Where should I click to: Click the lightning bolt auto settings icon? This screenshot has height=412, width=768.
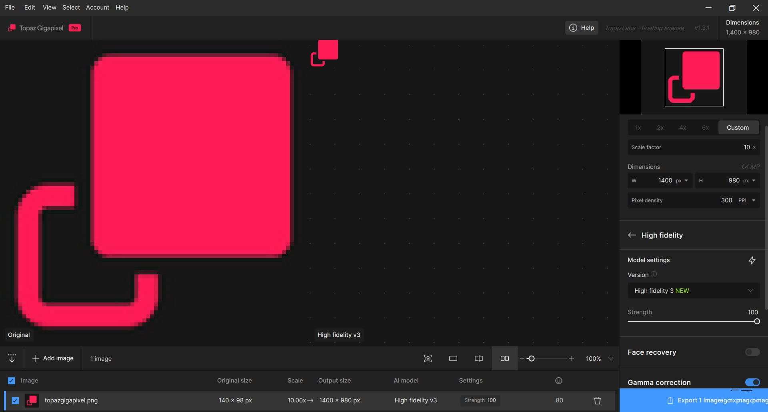pyautogui.click(x=752, y=260)
